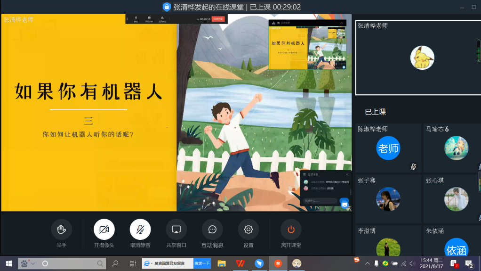The image size is (481, 271).
Task: Select 马瑜芯 participant tile
Action: [x=452, y=148]
